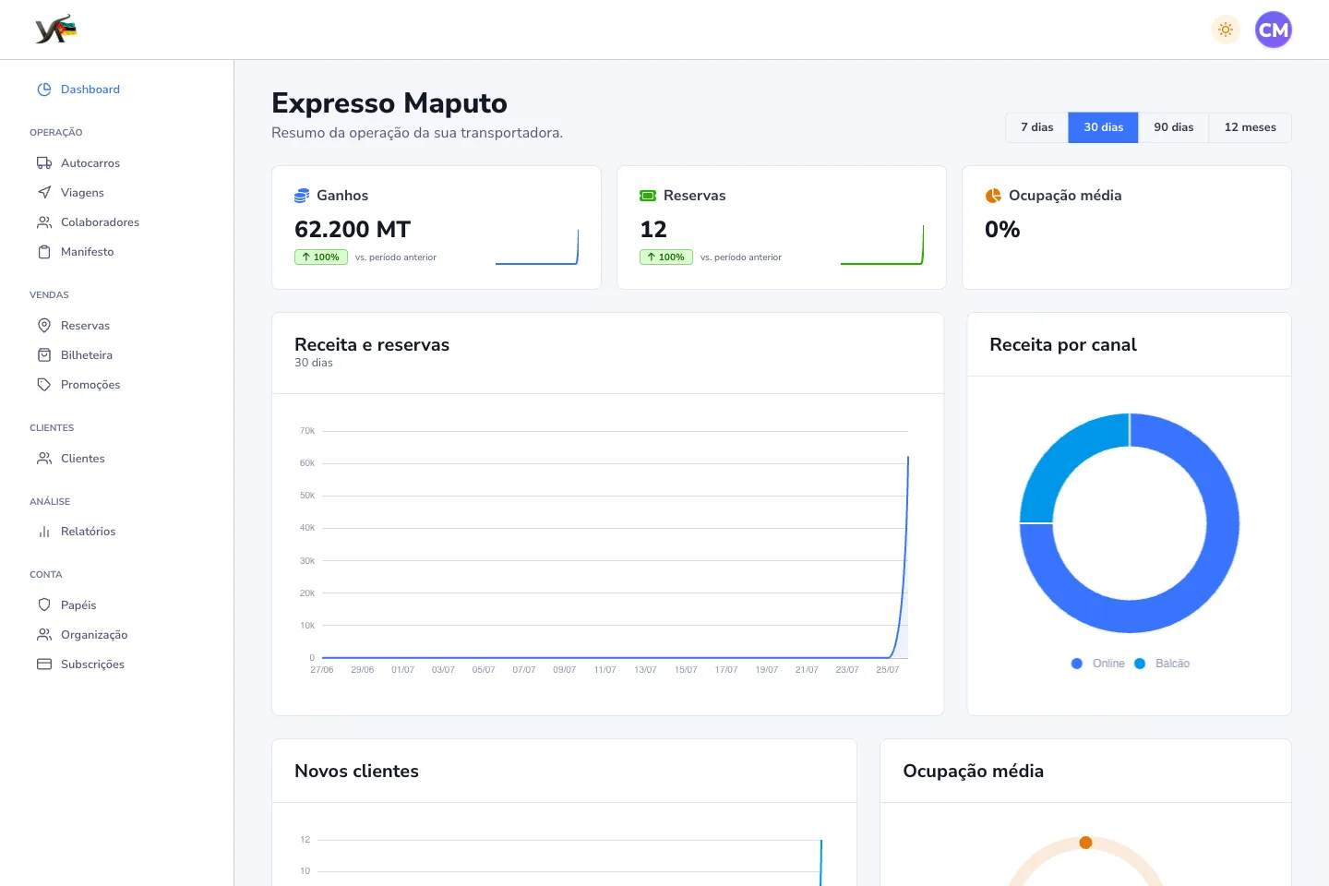Image resolution: width=1329 pixels, height=886 pixels.
Task: Click the Ganhos coins icon
Action: (x=302, y=196)
